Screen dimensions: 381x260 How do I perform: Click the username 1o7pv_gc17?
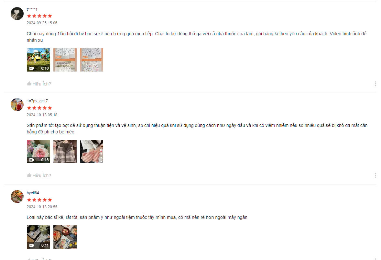37,101
